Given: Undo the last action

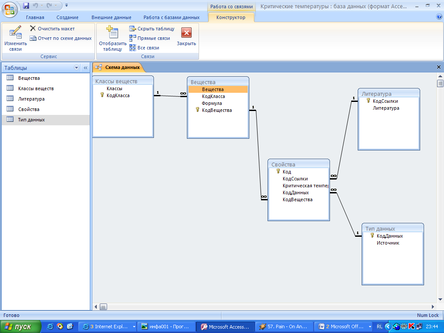Looking at the screenshot, I should [36, 5].
